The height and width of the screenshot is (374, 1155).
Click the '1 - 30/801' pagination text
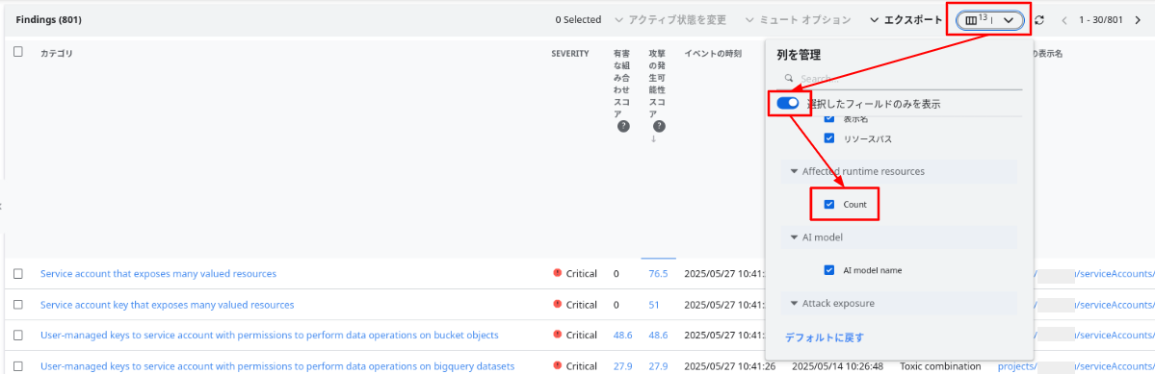[1100, 20]
